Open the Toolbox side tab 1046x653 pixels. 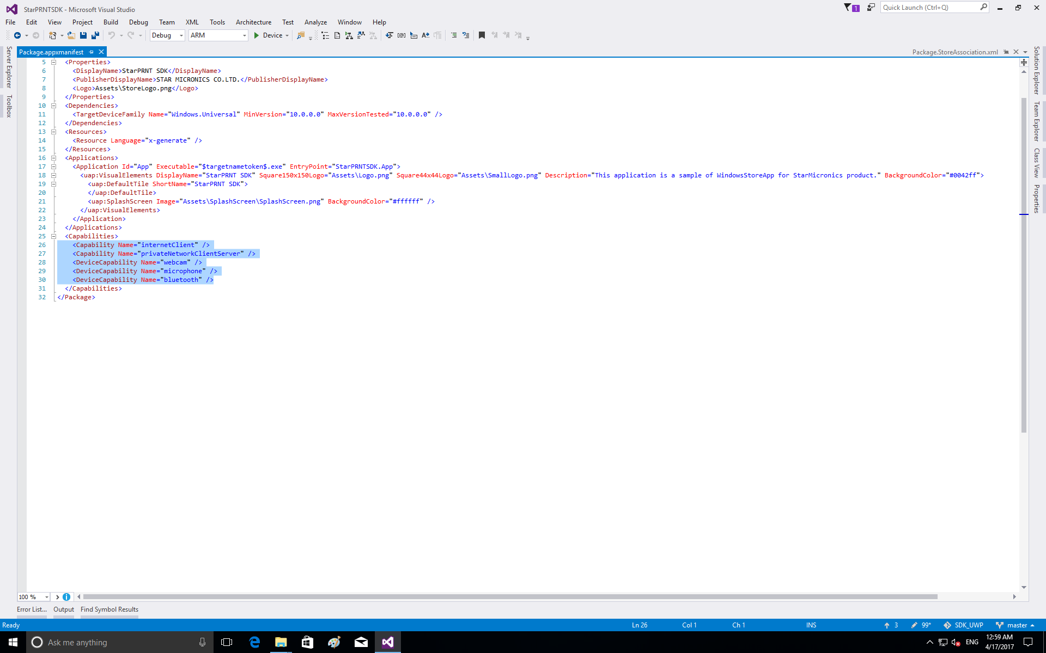pyautogui.click(x=9, y=106)
